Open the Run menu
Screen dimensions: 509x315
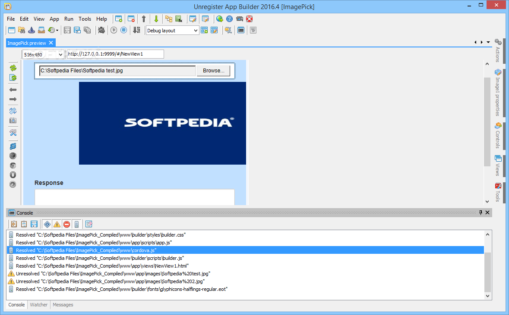pyautogui.click(x=69, y=19)
